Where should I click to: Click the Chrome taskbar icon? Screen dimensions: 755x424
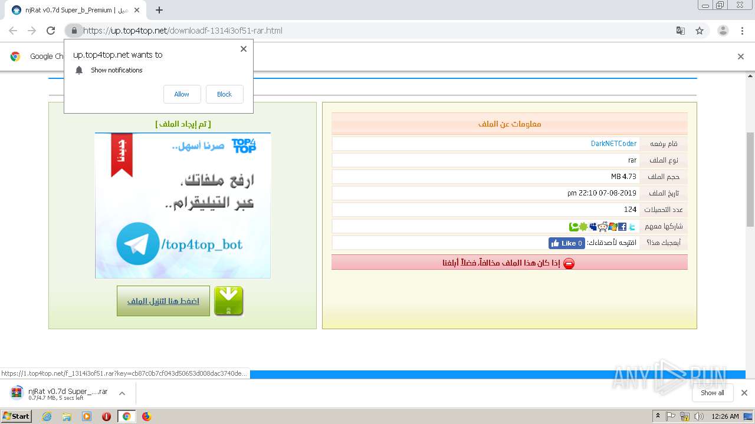[x=126, y=416]
